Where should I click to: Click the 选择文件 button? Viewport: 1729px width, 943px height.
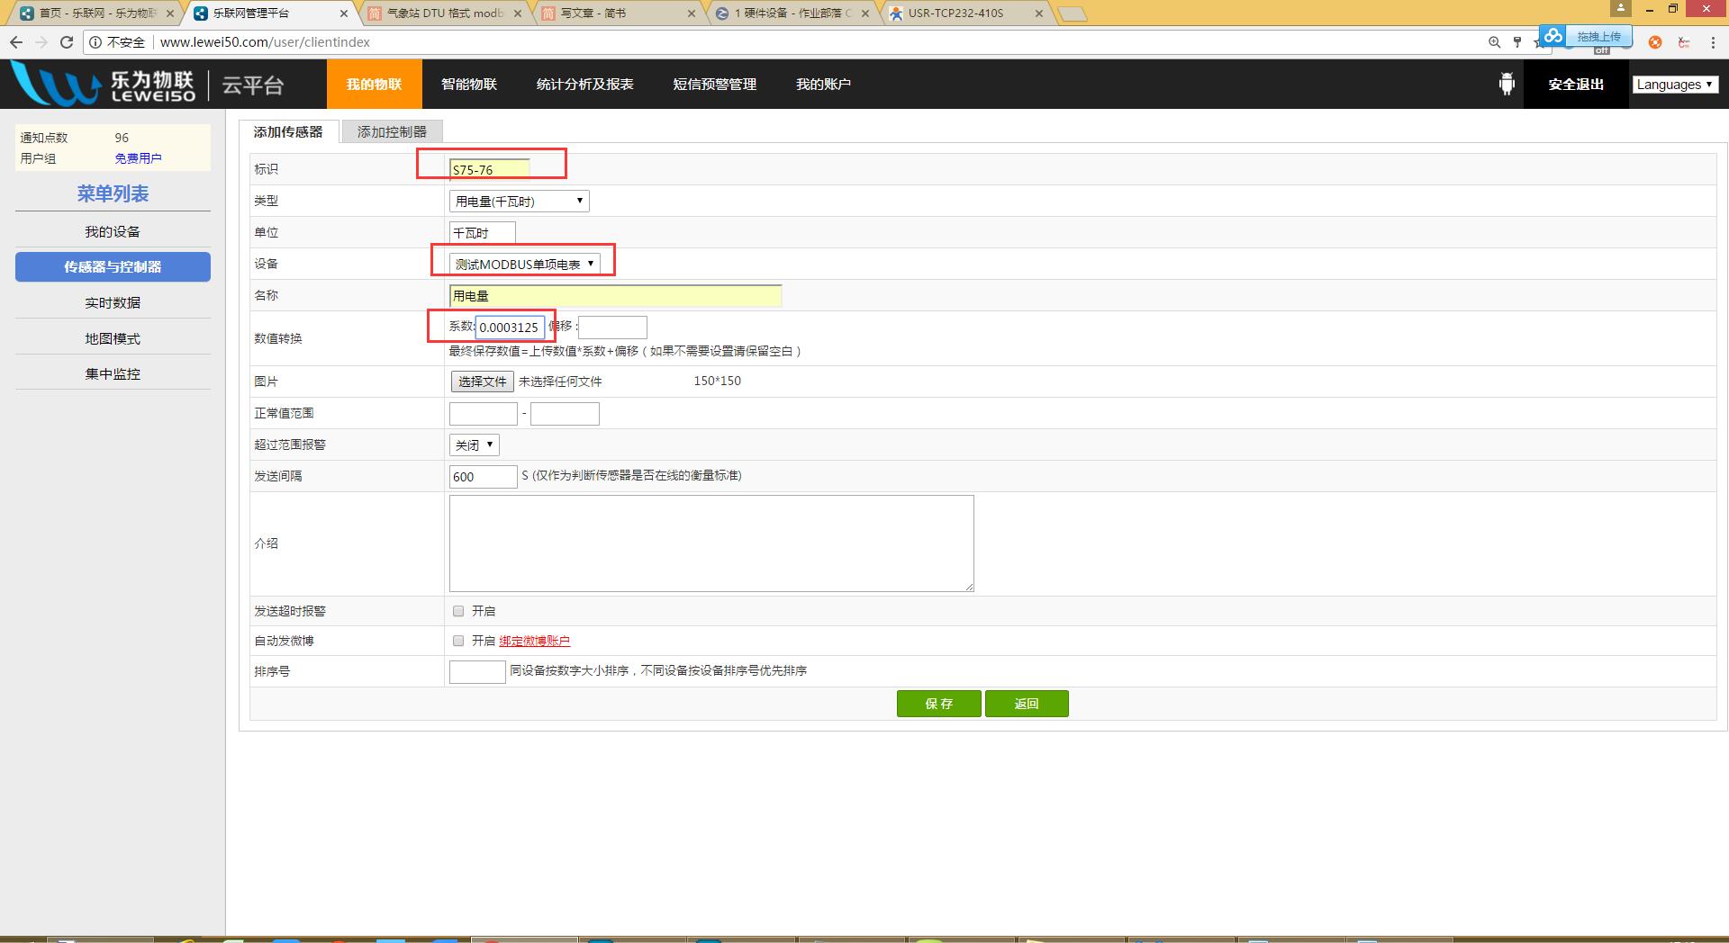pos(482,382)
